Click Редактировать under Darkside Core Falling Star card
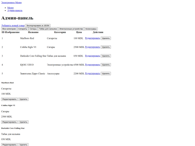This screenshot has height=146, width=195. [x=9, y=145]
